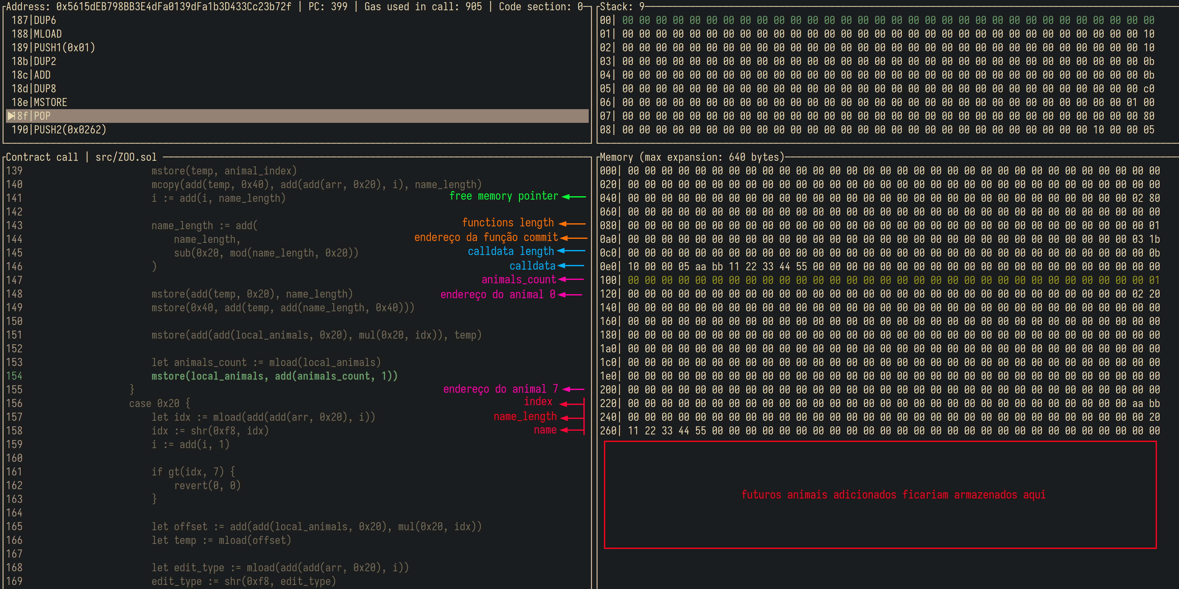
Task: Click the free memory pointer label
Action: click(503, 196)
